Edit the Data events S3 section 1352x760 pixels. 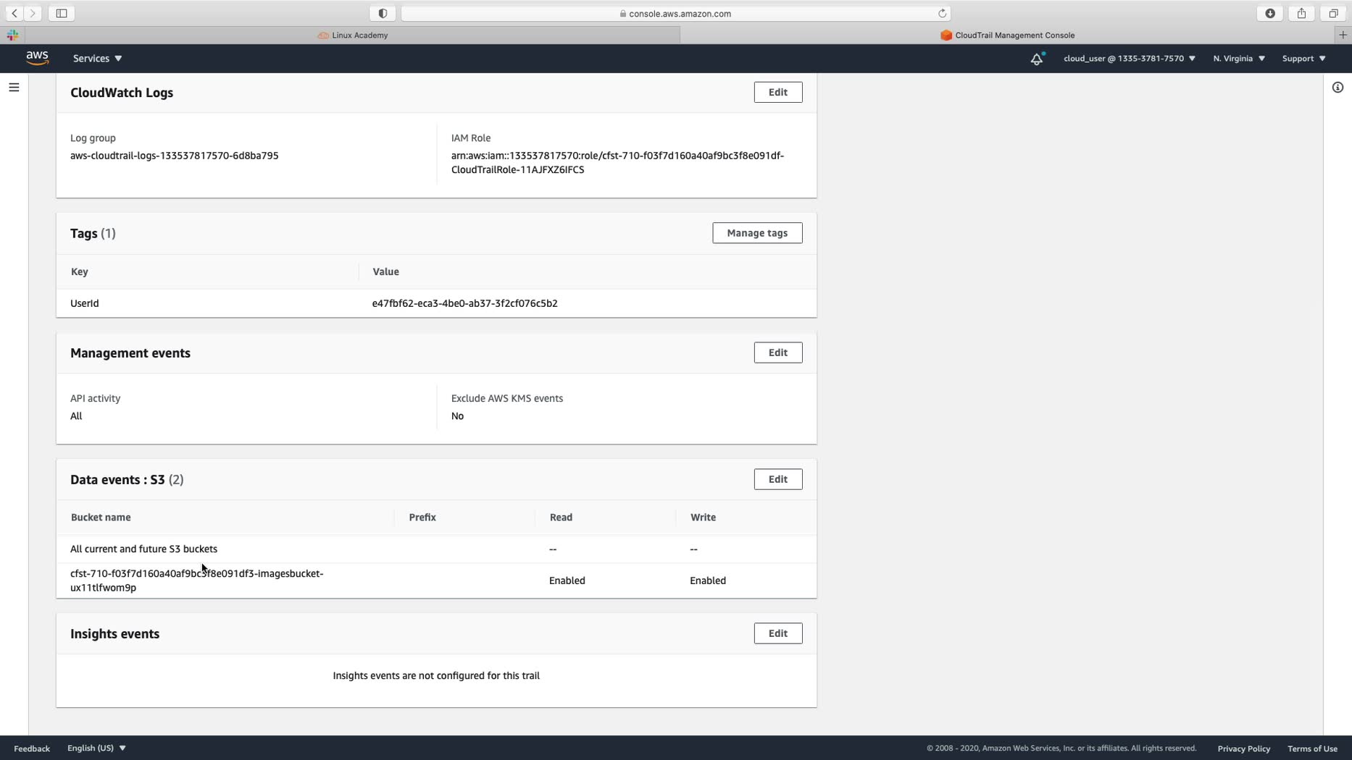pyautogui.click(x=778, y=479)
